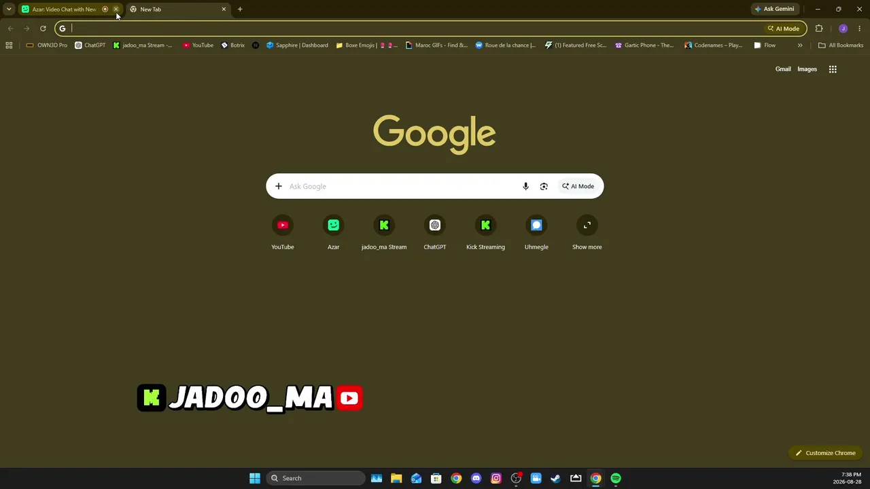Open the Roue de la chance bookmark
Viewport: 870px width, 489px height.
(x=506, y=46)
